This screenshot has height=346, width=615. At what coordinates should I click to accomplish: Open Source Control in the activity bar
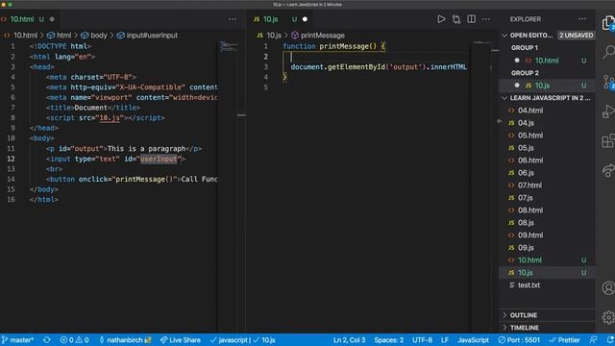click(608, 82)
